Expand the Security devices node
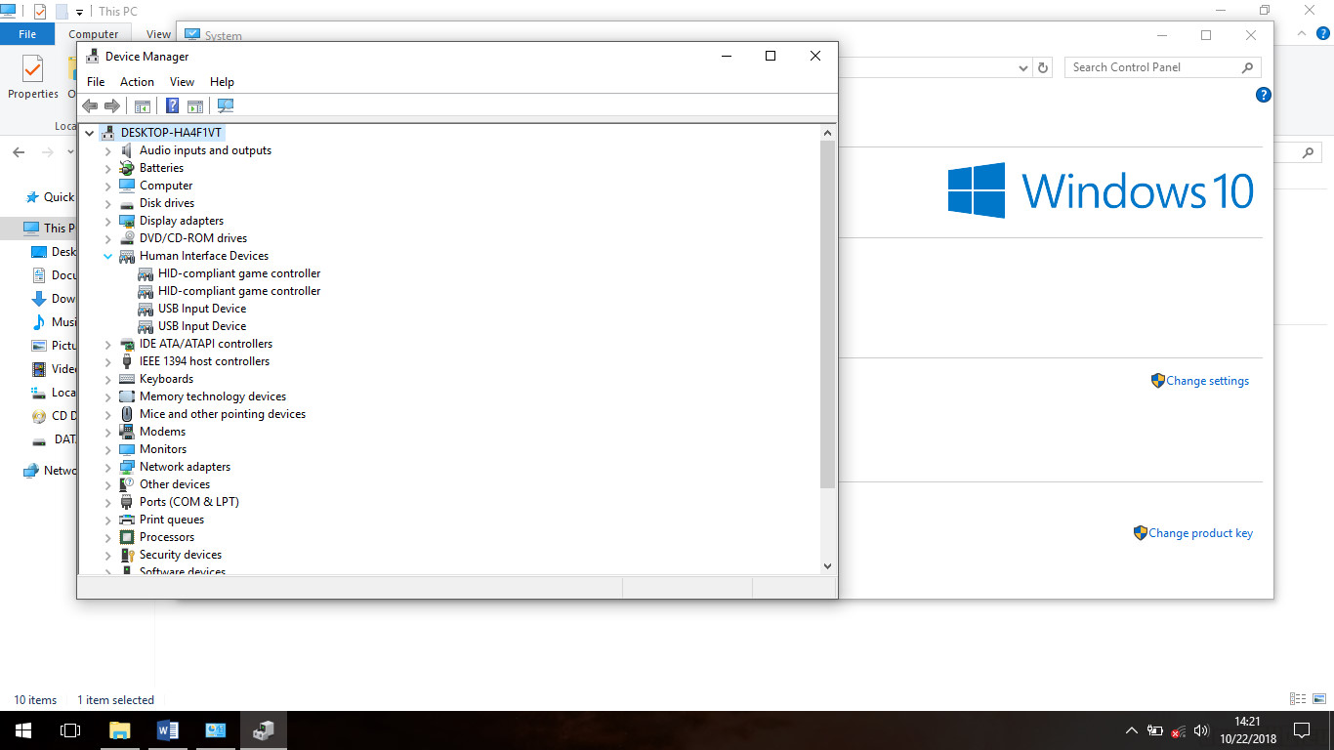 [x=108, y=555]
